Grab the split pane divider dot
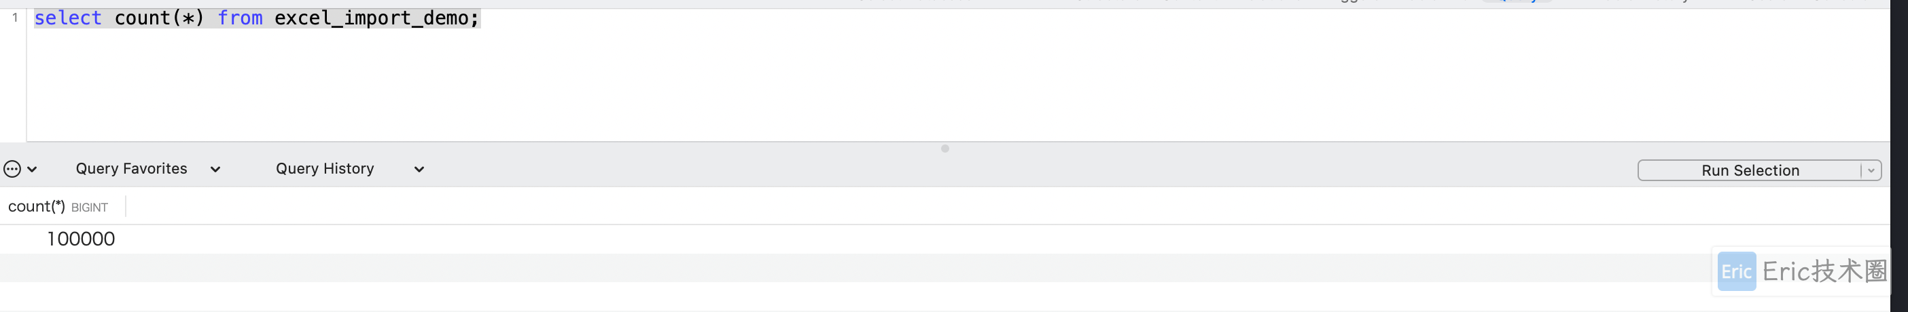This screenshot has width=1908, height=312. tap(945, 149)
